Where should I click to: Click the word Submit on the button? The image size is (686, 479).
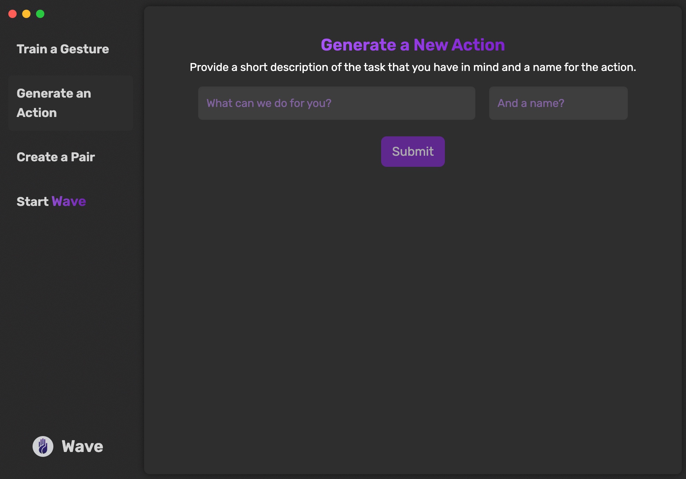click(x=413, y=152)
